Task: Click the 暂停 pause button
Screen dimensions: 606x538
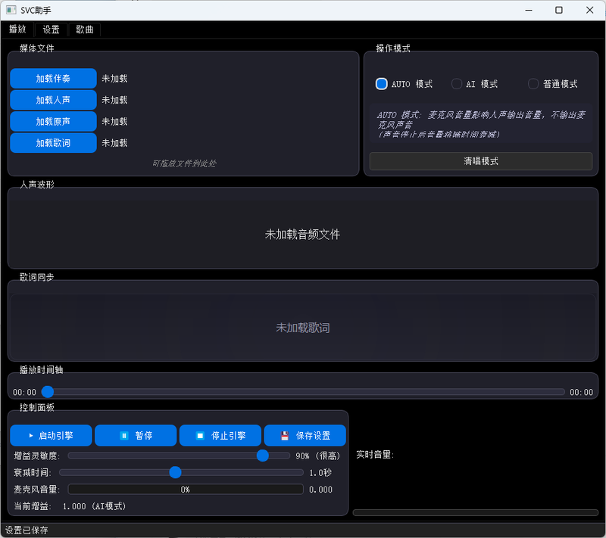Action: (x=136, y=435)
